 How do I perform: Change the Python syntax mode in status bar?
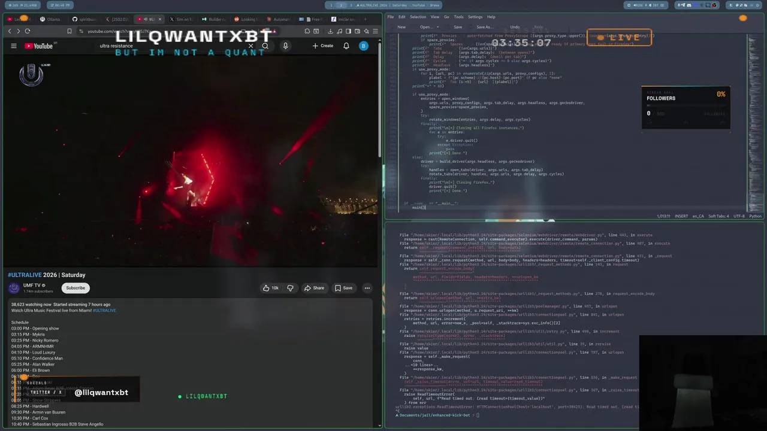tap(755, 216)
